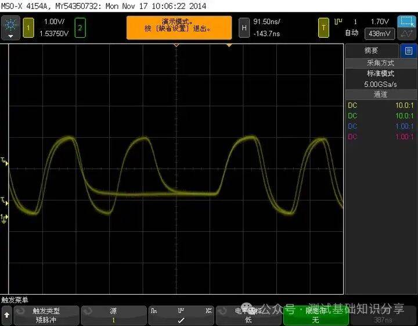
Task: Open the Keysight main menu logo icon
Action: (x=11, y=24)
